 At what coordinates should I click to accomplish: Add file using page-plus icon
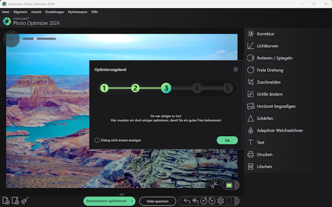[6, 200]
